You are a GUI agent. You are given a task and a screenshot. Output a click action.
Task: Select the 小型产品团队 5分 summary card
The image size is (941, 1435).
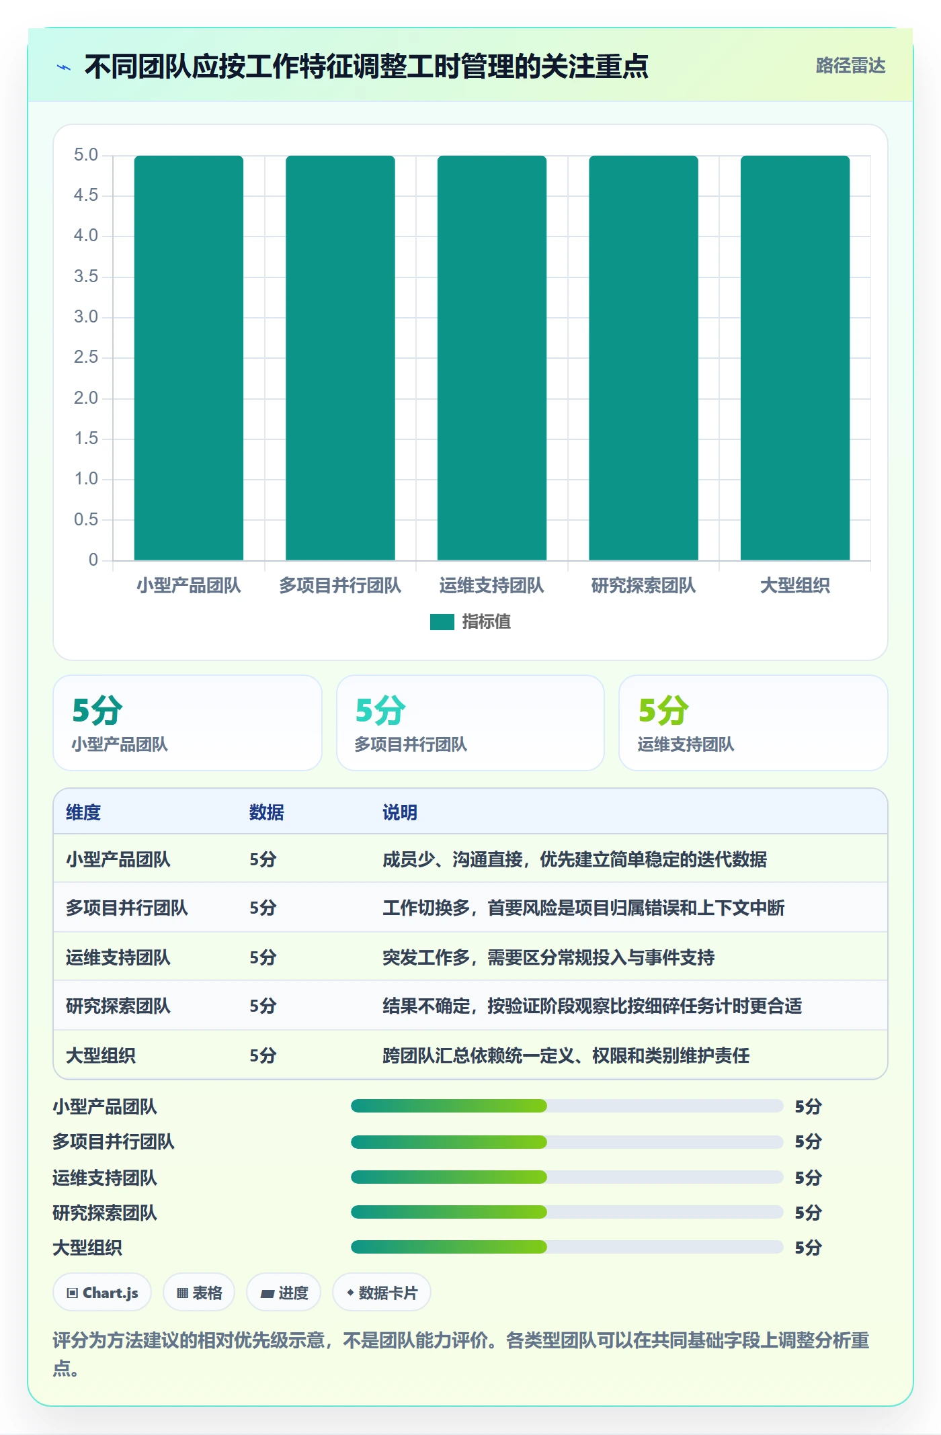[188, 723]
